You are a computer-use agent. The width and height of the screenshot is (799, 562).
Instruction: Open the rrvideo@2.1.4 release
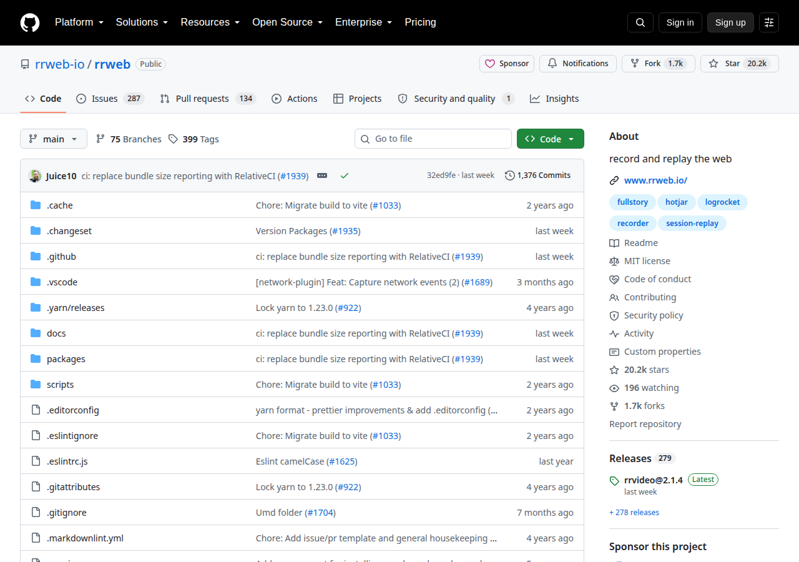(x=654, y=480)
